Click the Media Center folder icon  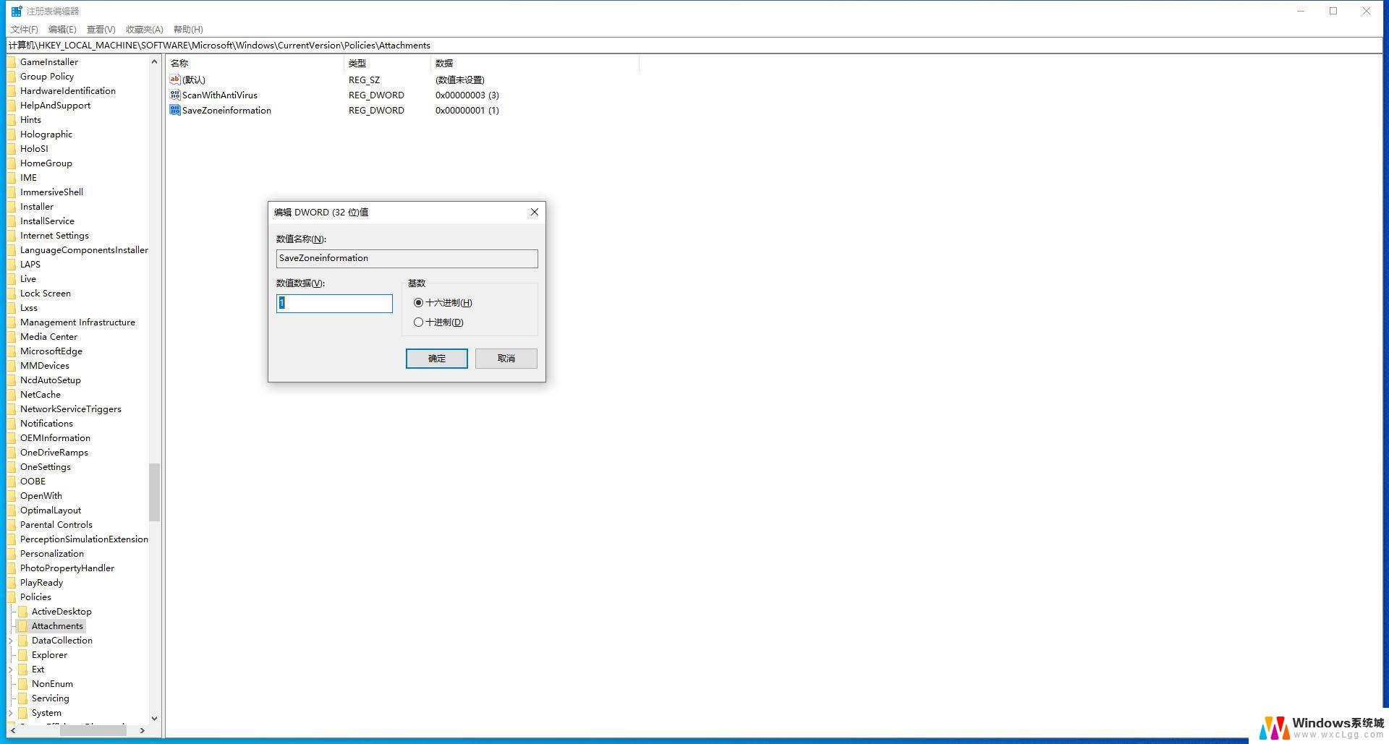(12, 337)
